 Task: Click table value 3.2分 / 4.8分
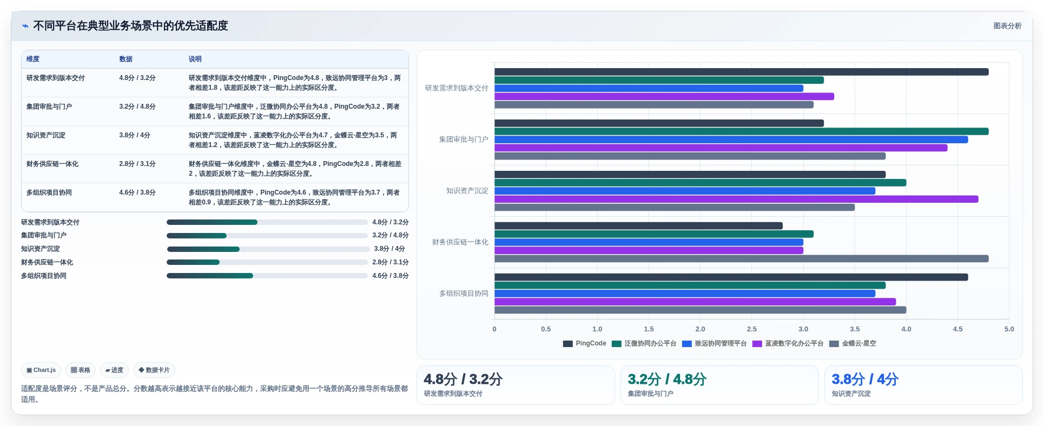[x=137, y=107]
